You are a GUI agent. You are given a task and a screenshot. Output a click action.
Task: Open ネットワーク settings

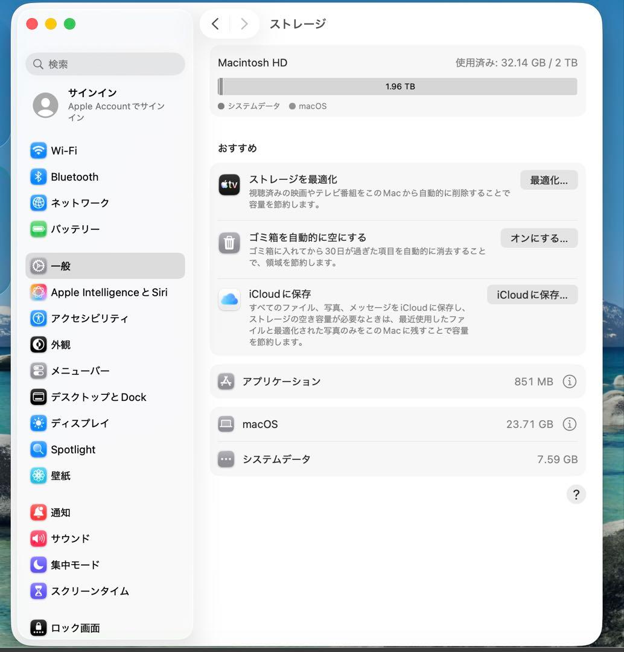(38, 203)
